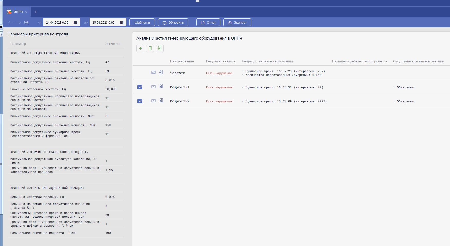Click the green document export icon

pos(160,48)
